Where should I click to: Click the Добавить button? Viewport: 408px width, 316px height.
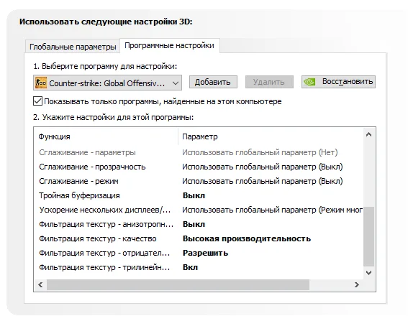[x=213, y=82]
